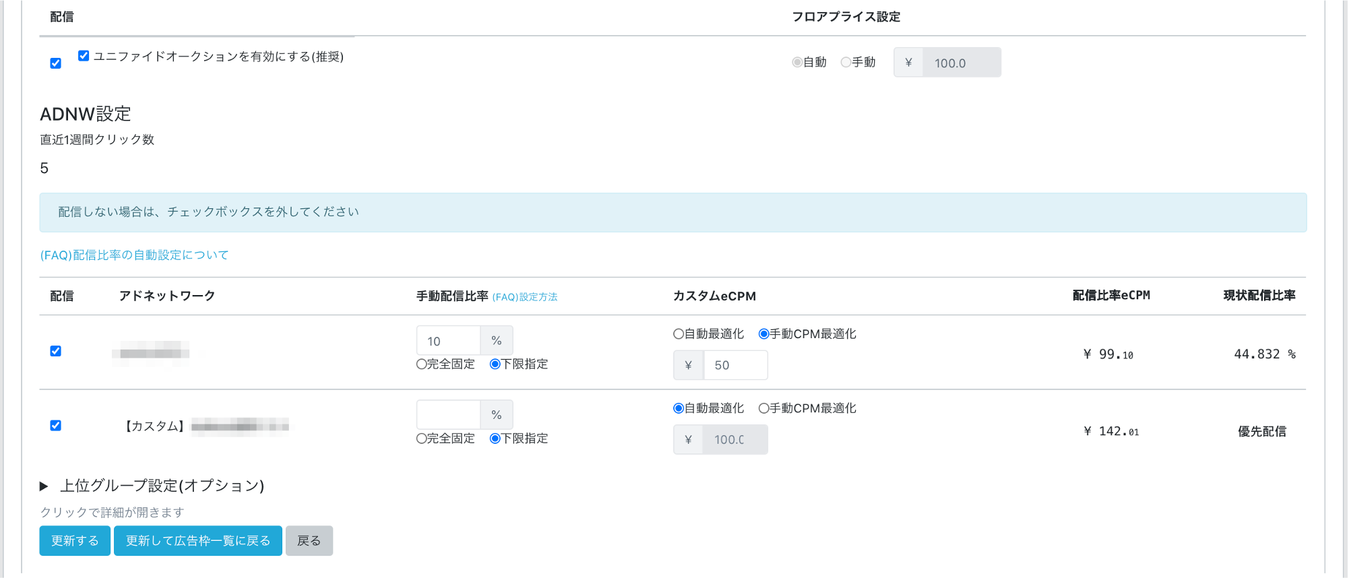Click the floor price 100.0 input field
The height and width of the screenshot is (578, 1349).
pyautogui.click(x=962, y=63)
